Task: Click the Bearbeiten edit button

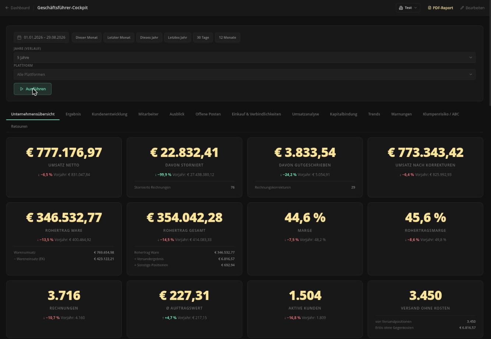Action: 472,8
